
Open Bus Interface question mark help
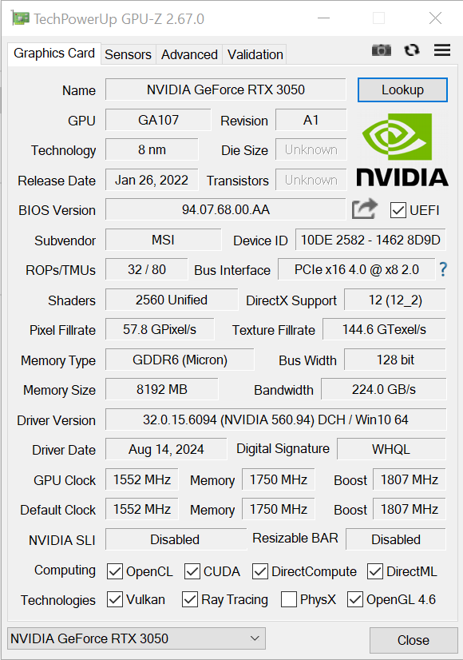[x=443, y=269]
